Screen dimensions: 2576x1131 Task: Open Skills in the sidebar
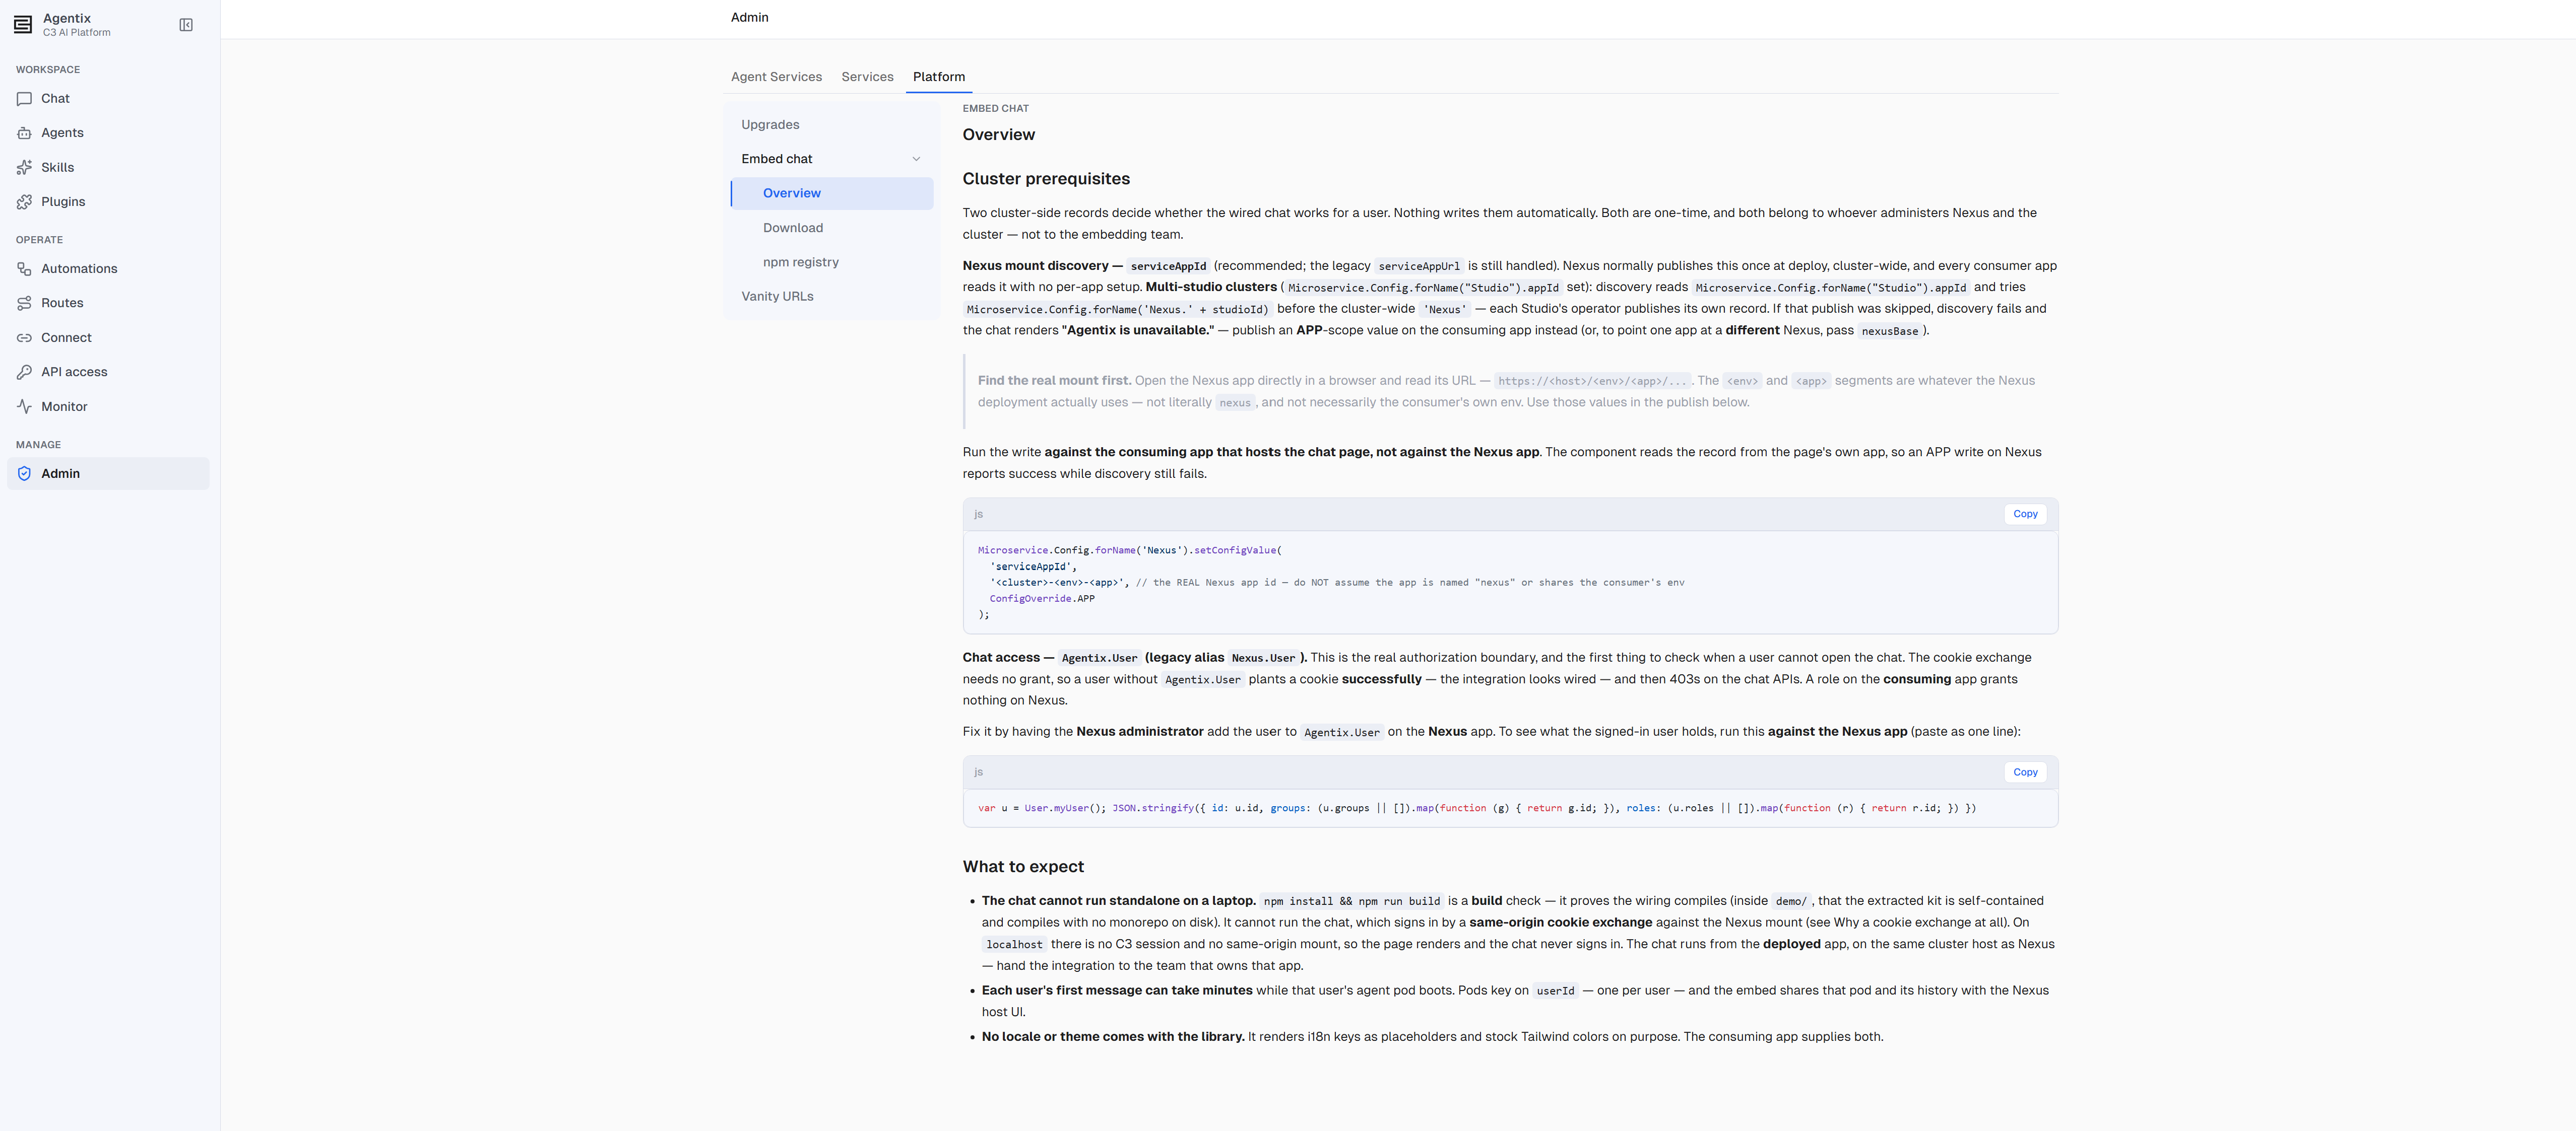coord(108,168)
